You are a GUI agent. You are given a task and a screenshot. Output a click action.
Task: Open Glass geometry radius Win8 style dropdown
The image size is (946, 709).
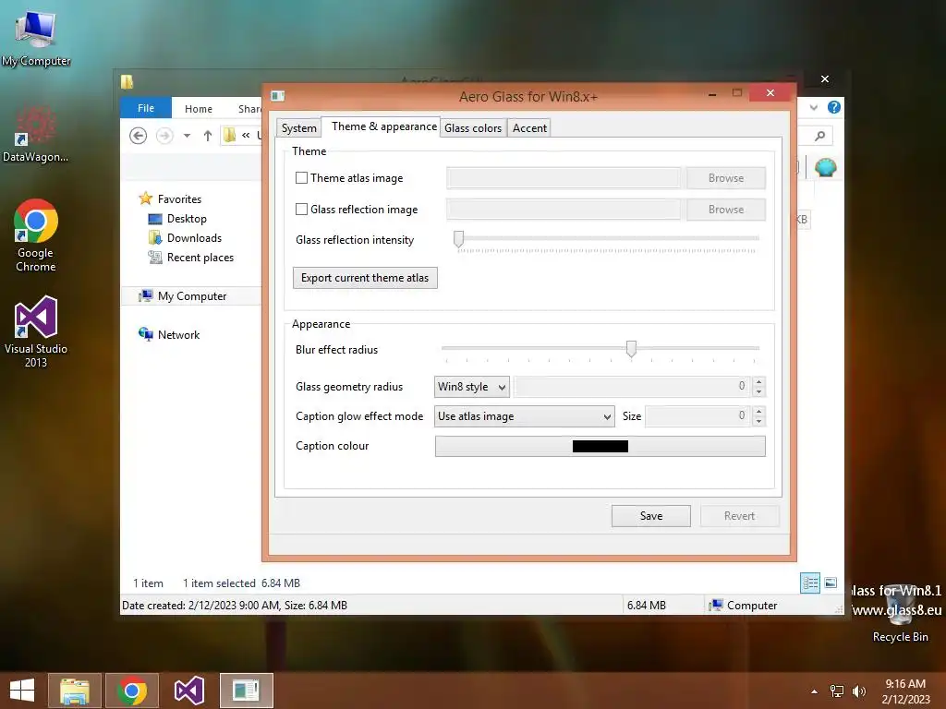[472, 387]
